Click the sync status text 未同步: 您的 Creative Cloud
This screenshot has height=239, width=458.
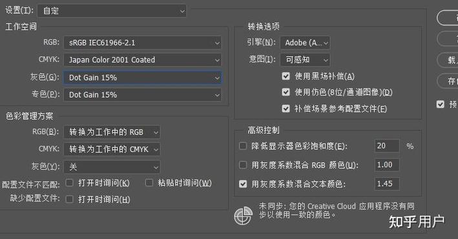(337, 211)
